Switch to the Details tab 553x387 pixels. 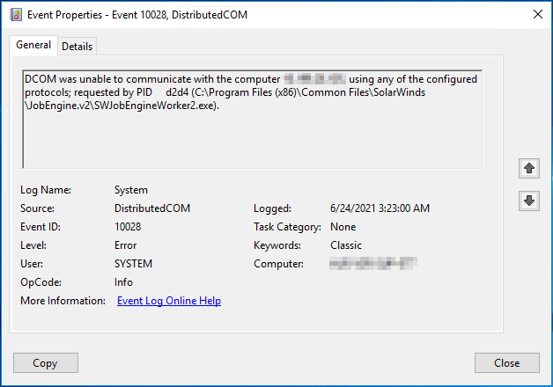point(77,46)
